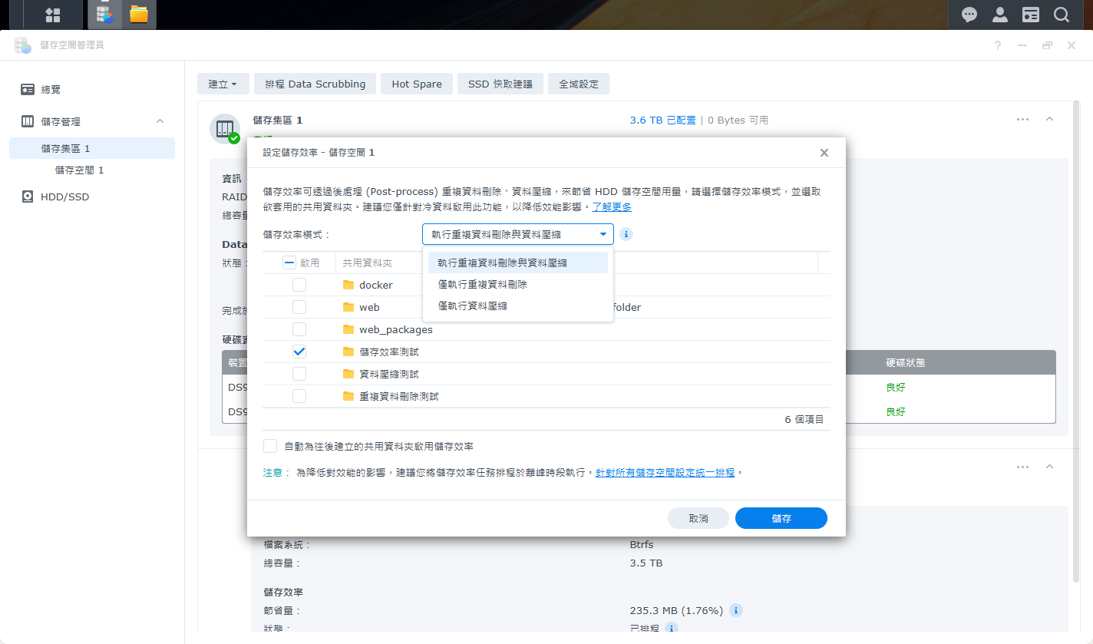This screenshot has width=1093, height=644.
Task: Open File Station taskbar icon
Action: coord(139,15)
